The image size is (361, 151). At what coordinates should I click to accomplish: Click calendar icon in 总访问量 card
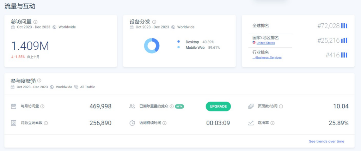pyautogui.click(x=13, y=27)
